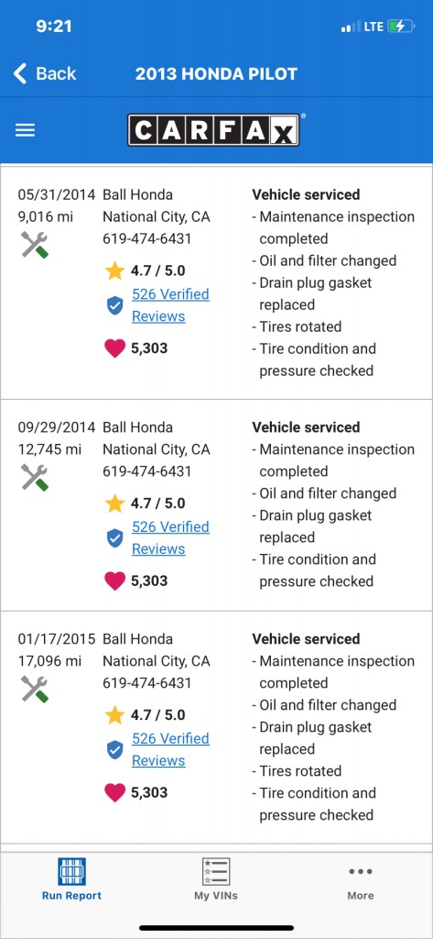This screenshot has height=939, width=433.
Task: Tap the heart icon in first service record
Action: [114, 348]
